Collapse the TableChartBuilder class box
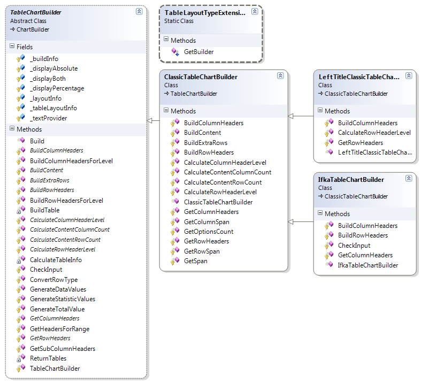This screenshot has height=383, width=421. point(139,11)
